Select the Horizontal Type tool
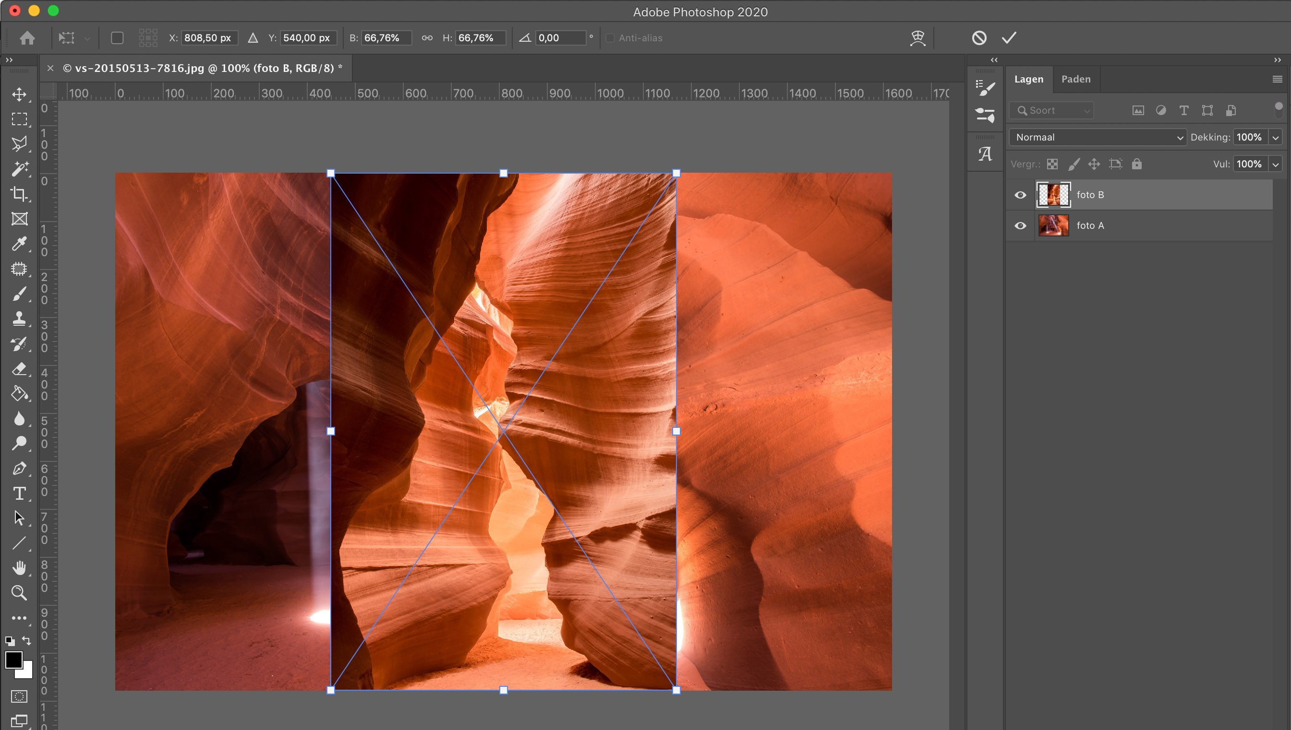 [19, 494]
